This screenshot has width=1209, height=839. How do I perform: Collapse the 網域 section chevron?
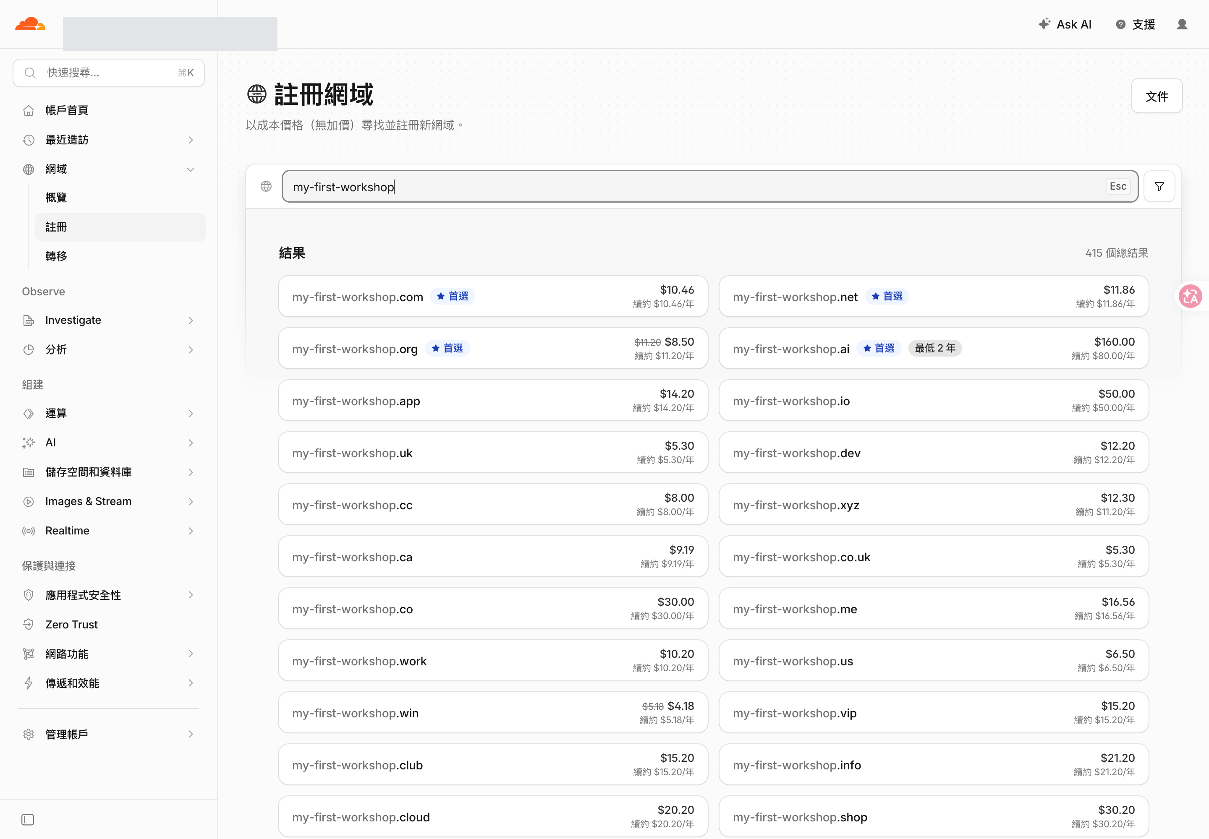(191, 169)
